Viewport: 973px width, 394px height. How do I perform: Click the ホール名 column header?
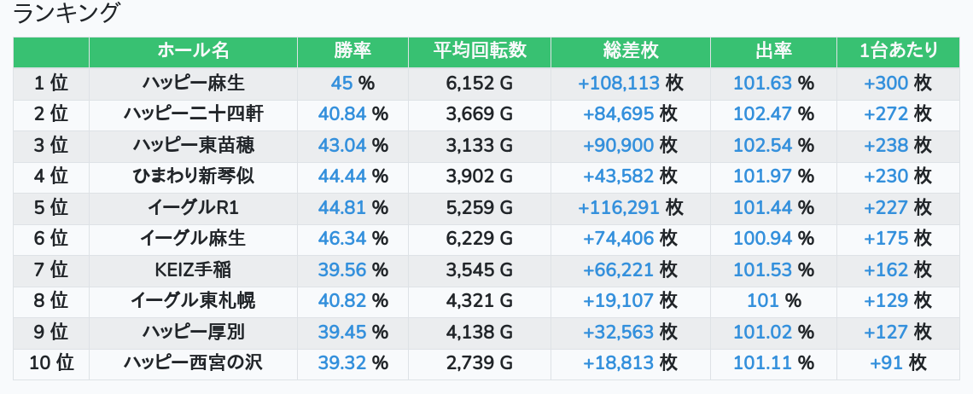point(194,51)
